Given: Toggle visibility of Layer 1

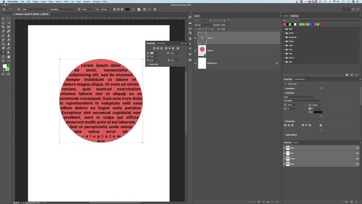Looking at the screenshot, I should [x=195, y=38].
